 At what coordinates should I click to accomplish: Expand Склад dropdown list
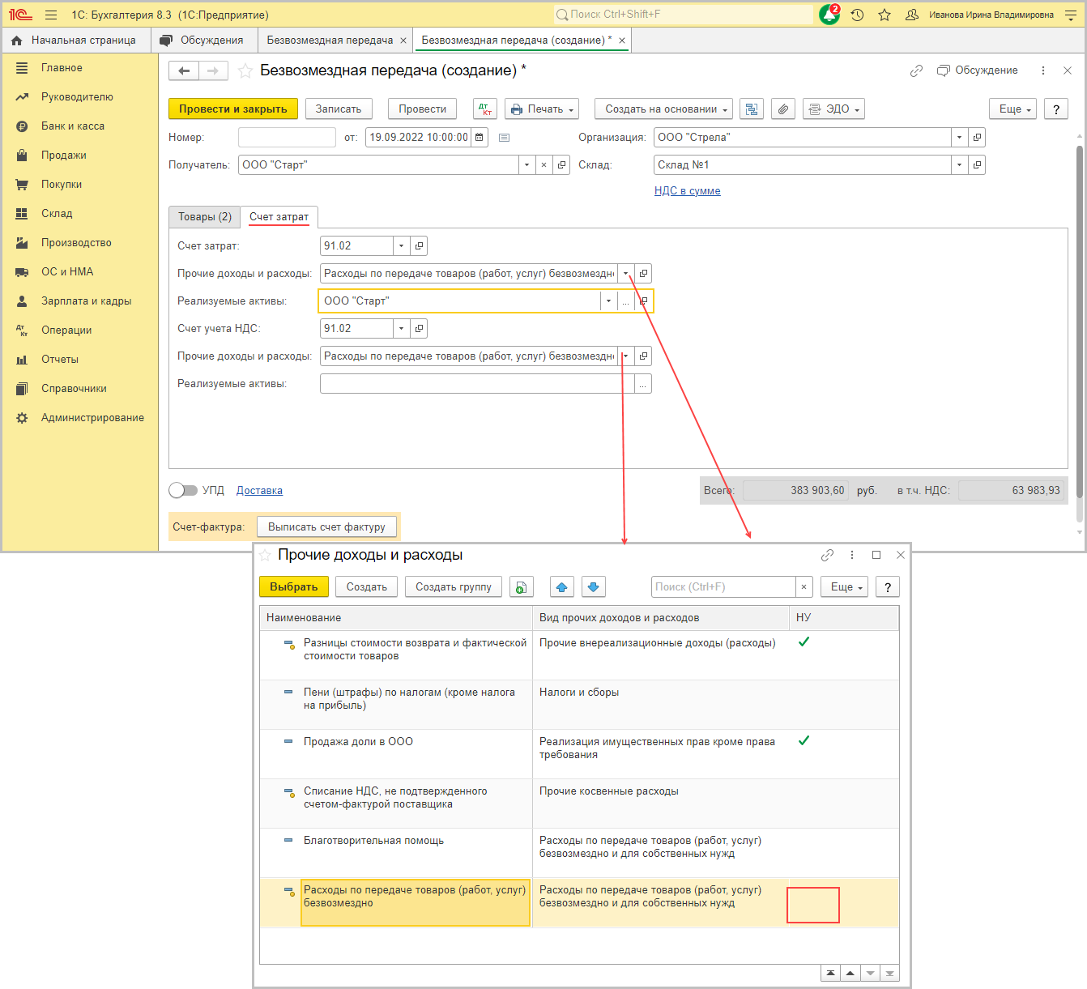tap(960, 165)
